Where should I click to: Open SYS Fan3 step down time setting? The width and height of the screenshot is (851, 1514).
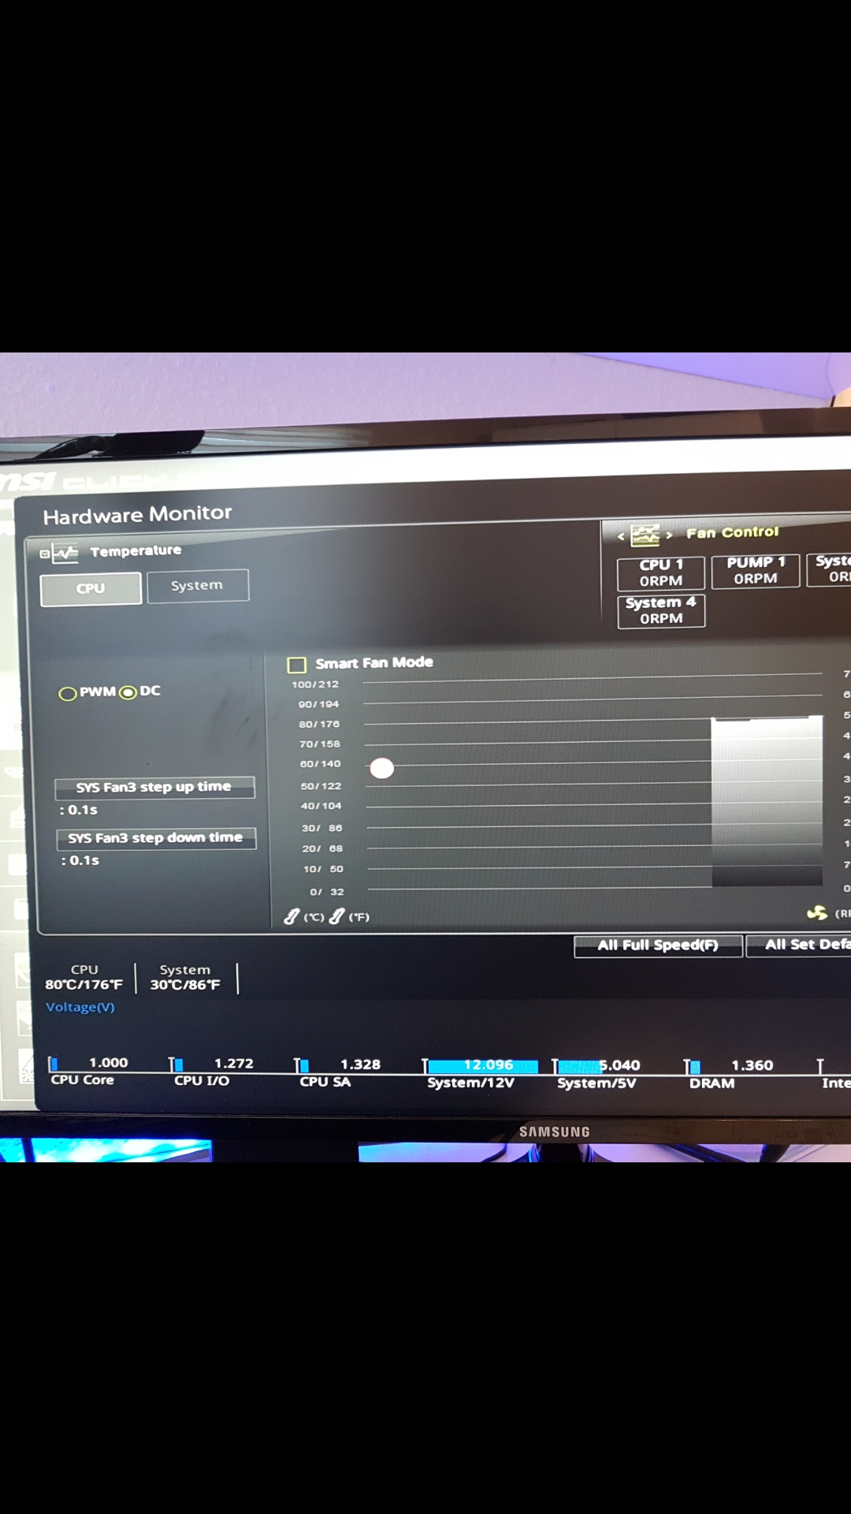[156, 838]
